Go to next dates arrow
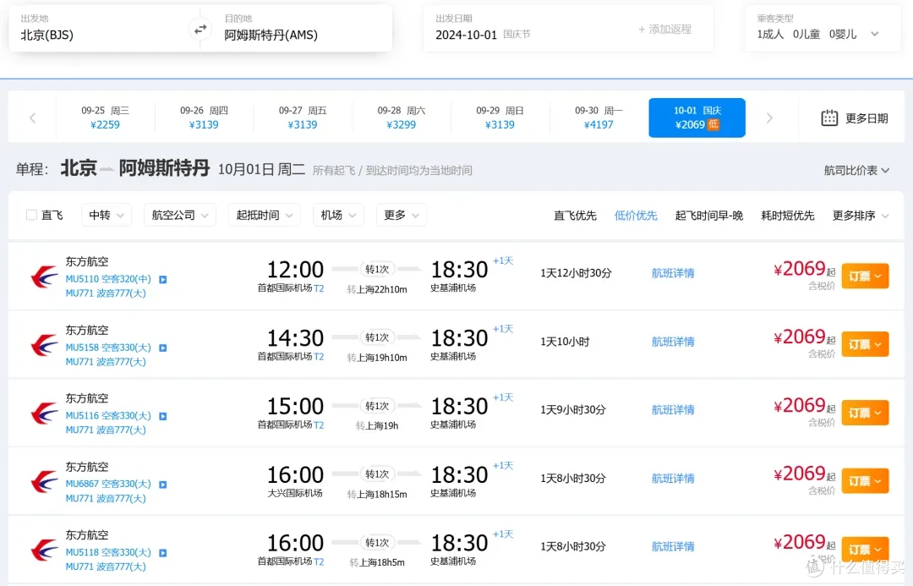This screenshot has height=586, width=913. (769, 118)
